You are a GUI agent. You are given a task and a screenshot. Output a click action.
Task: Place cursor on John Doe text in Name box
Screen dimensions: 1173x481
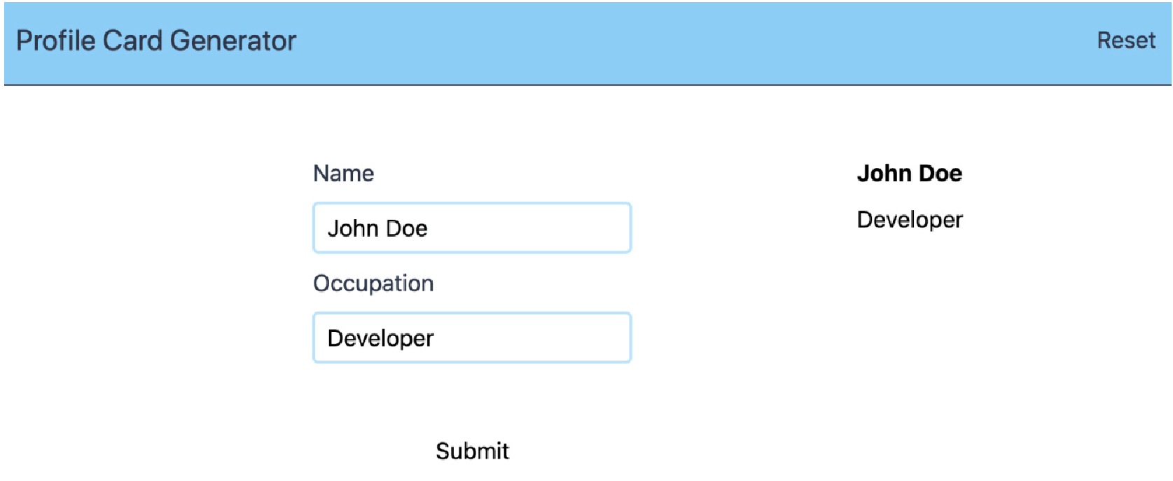tap(377, 228)
